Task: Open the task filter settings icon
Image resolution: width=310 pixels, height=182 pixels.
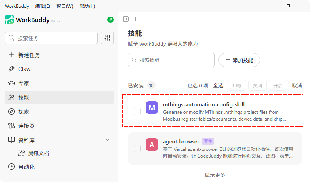Action: (107, 38)
